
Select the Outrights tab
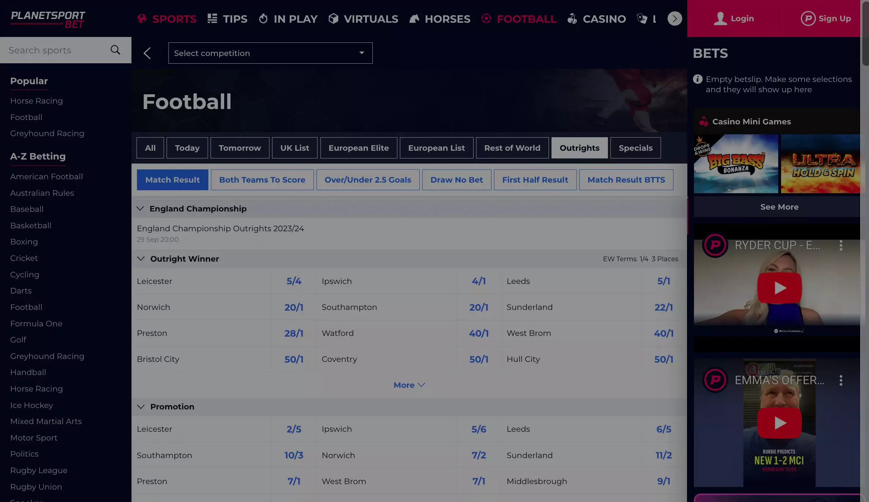click(579, 148)
